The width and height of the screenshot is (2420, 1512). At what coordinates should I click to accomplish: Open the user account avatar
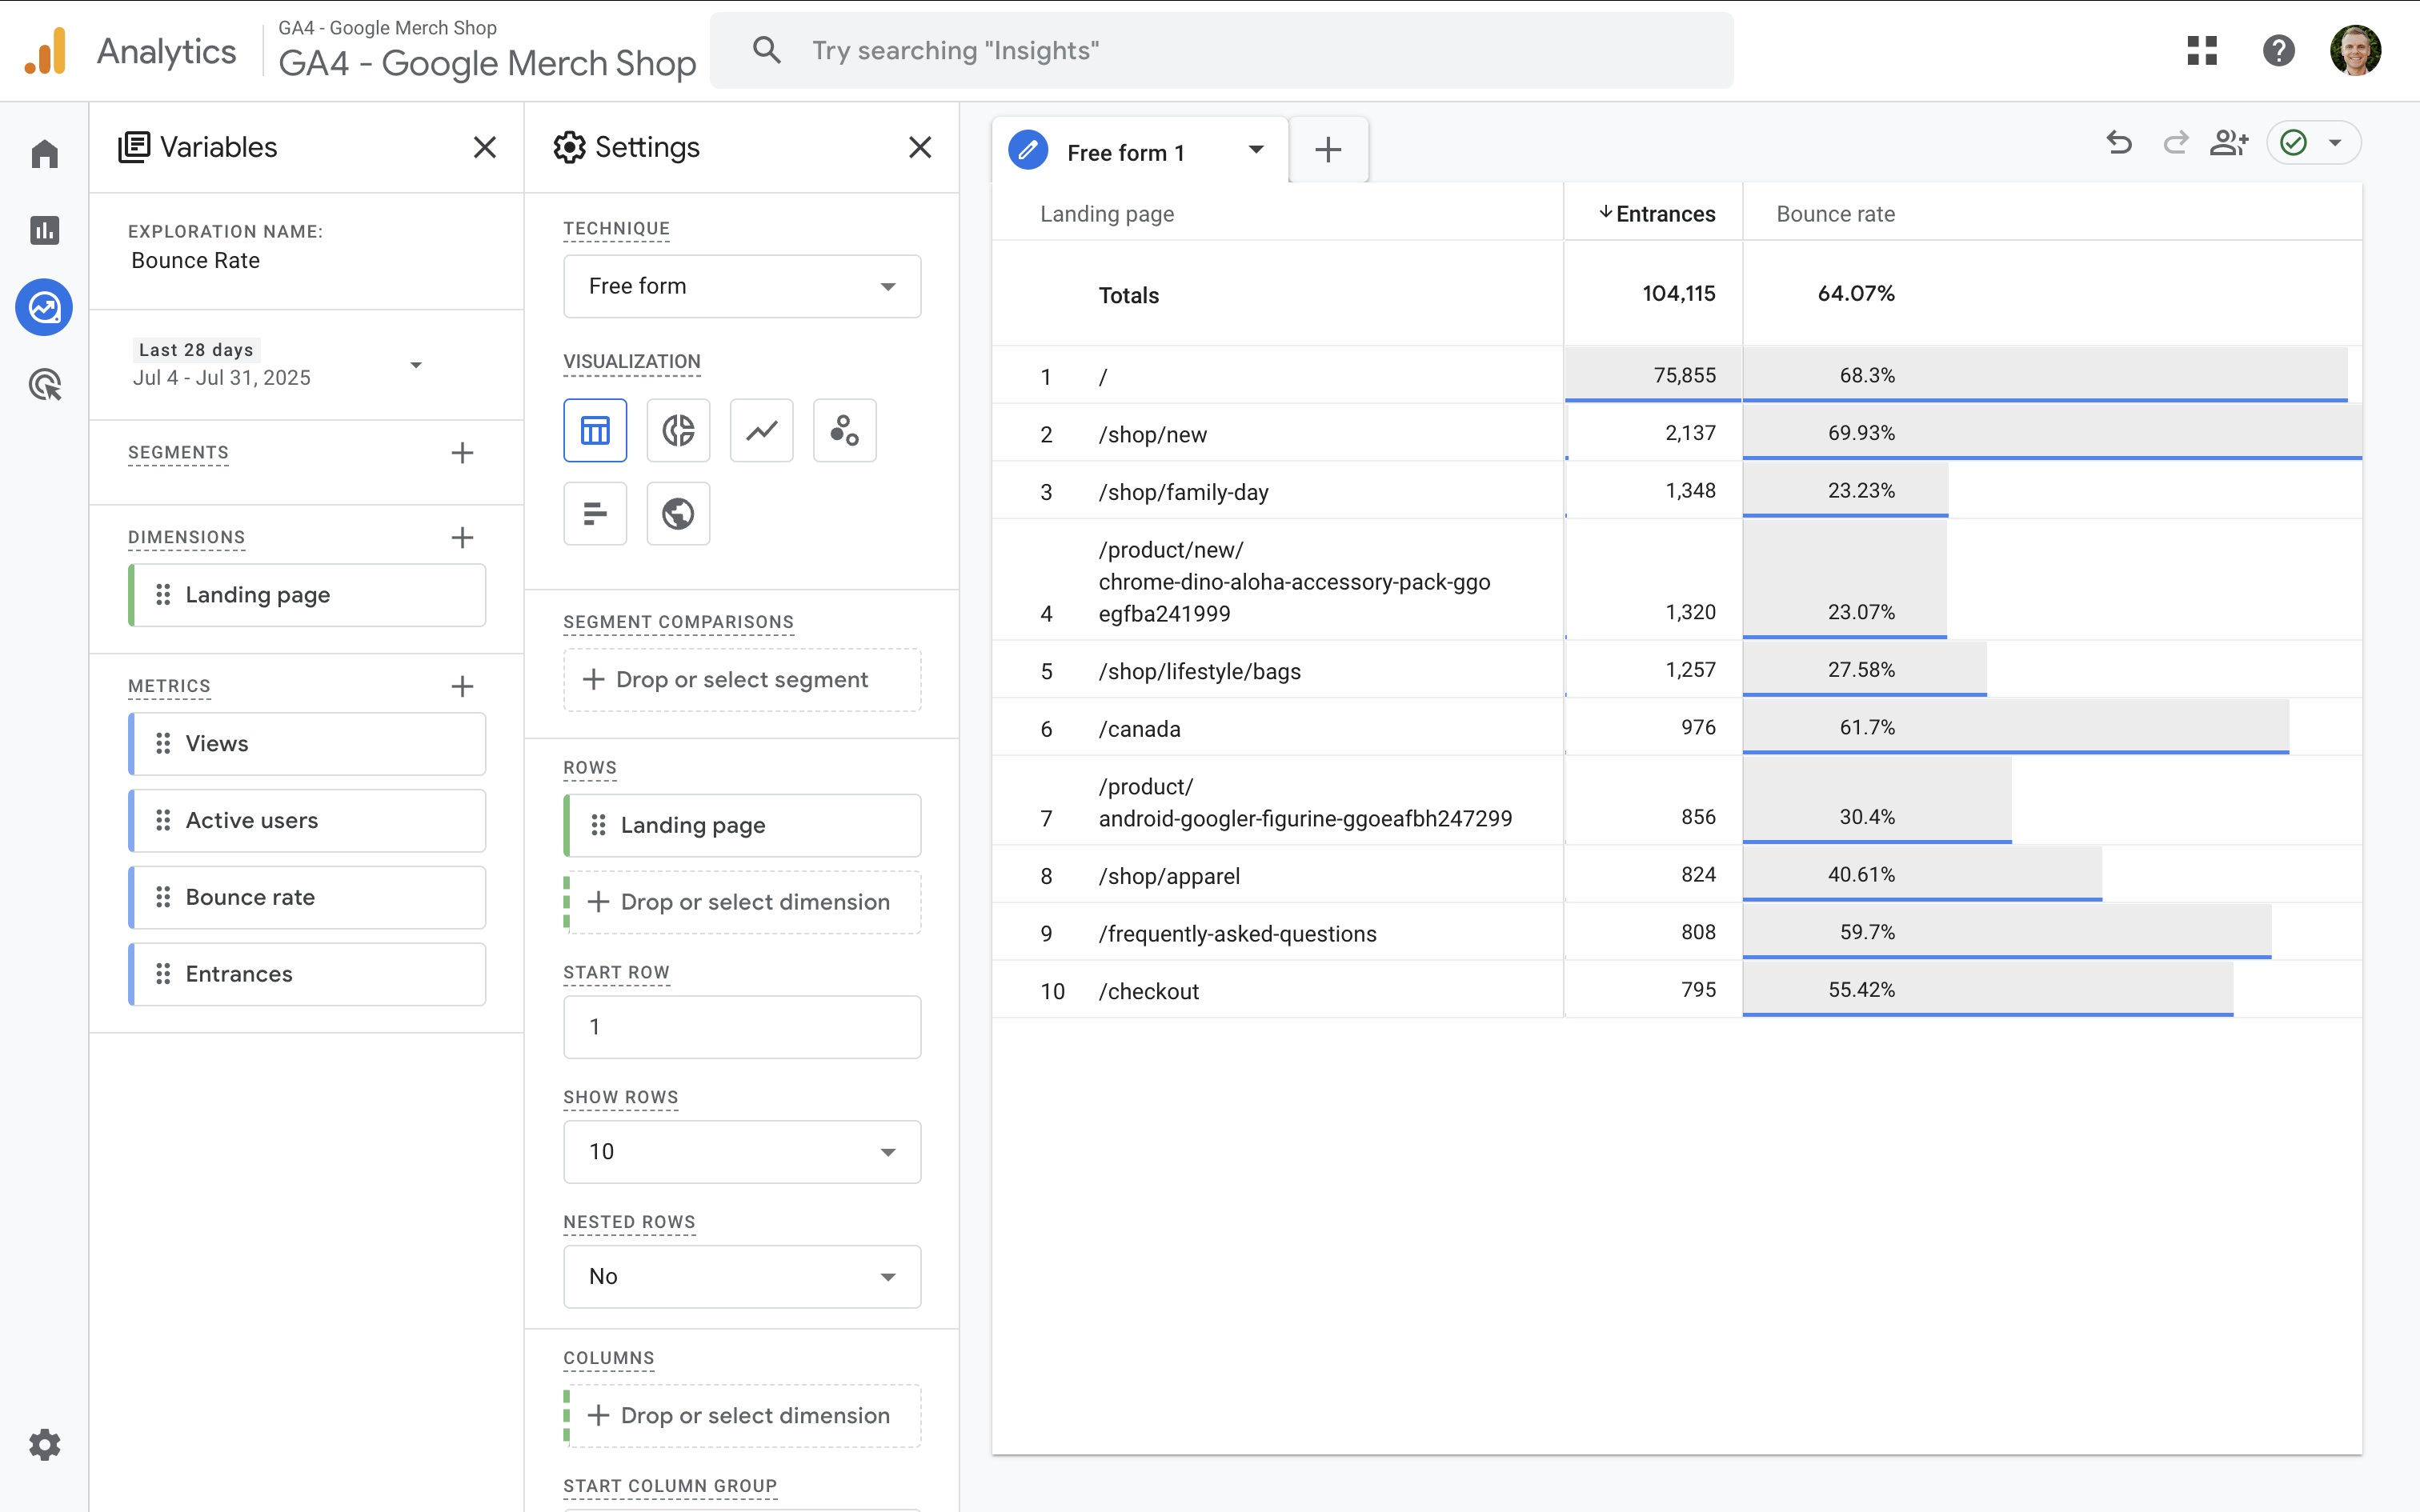2355,51
